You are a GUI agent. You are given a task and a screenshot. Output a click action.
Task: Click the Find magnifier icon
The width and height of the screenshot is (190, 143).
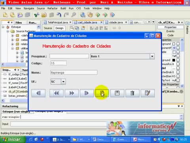point(74,15)
